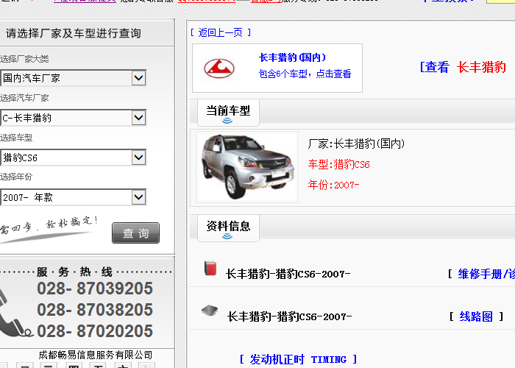Screen dimensions: 515x368
Task: Select the 资料信息 tab
Action: (228, 228)
